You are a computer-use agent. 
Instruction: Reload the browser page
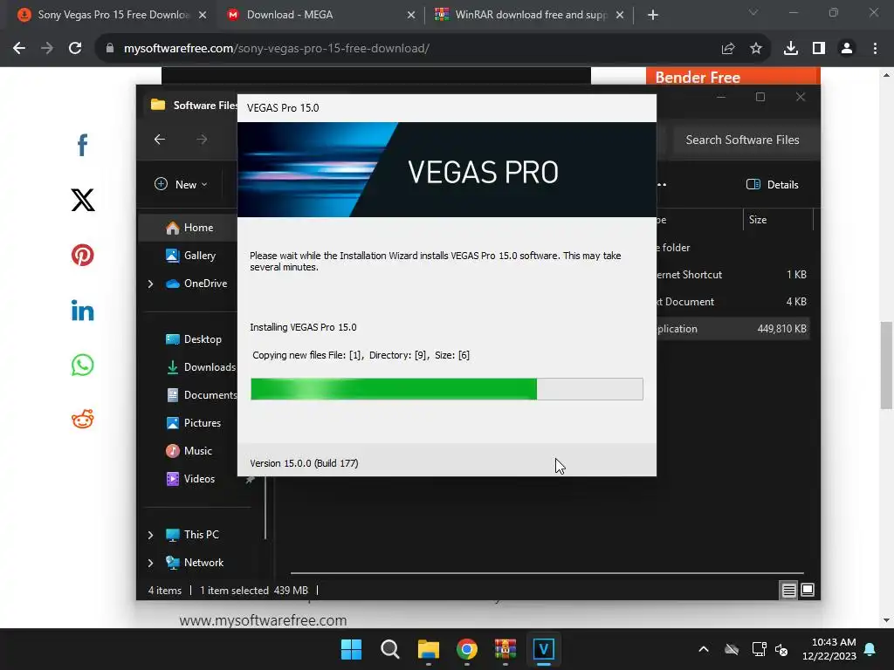(75, 49)
